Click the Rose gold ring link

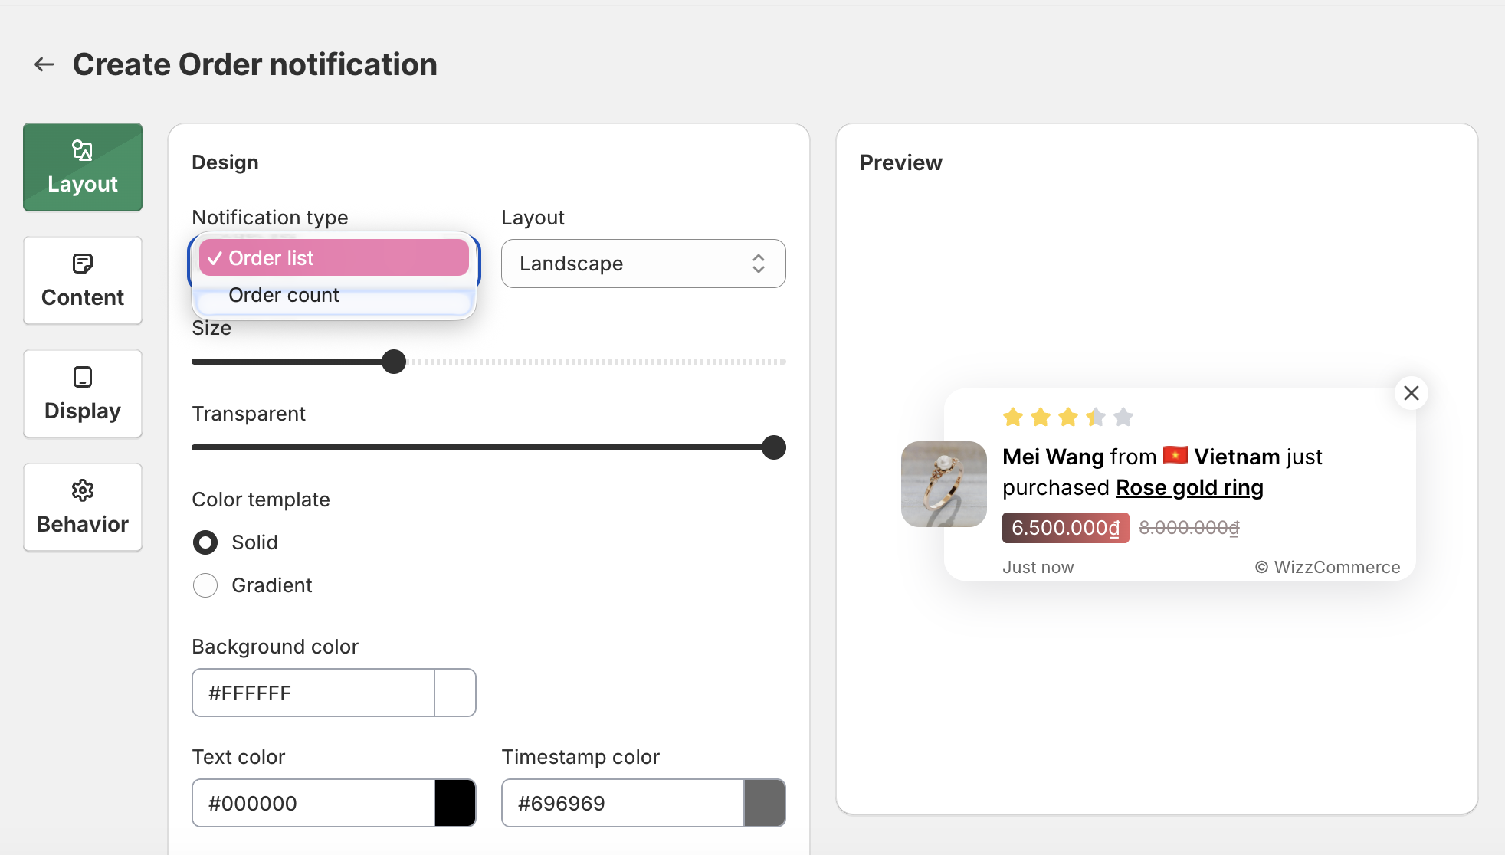[x=1189, y=488]
